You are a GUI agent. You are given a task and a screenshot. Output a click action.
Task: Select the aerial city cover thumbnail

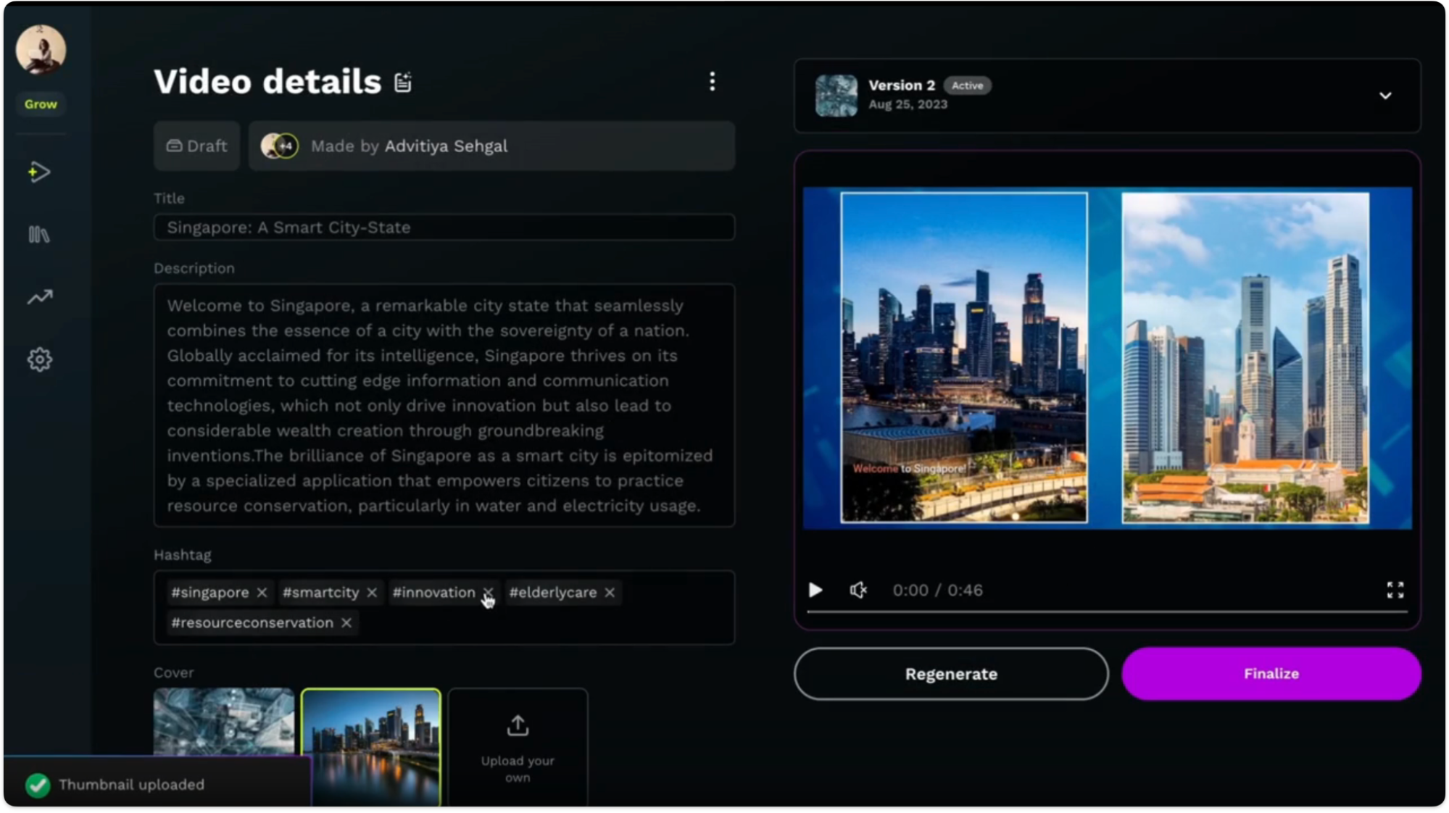click(x=223, y=721)
